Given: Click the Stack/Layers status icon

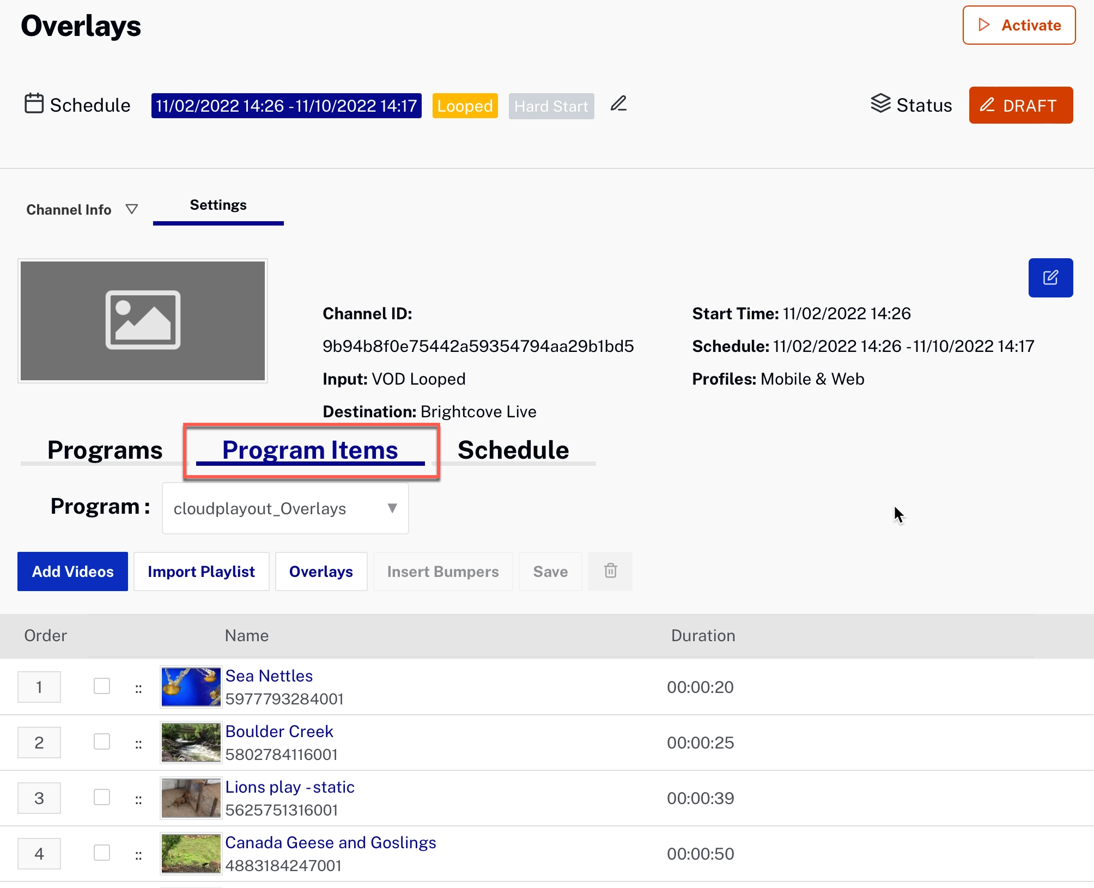Looking at the screenshot, I should click(878, 105).
